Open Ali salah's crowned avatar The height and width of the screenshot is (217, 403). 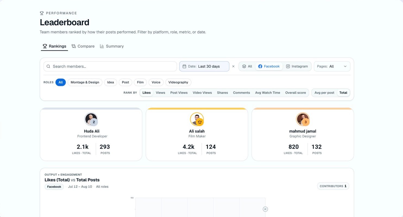[197, 119]
